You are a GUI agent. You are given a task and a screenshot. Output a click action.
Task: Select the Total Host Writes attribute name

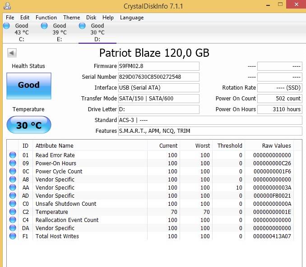point(57,236)
